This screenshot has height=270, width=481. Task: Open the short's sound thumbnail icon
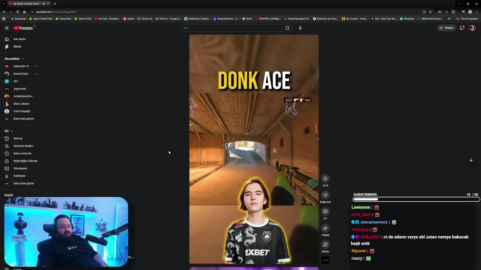(x=325, y=260)
